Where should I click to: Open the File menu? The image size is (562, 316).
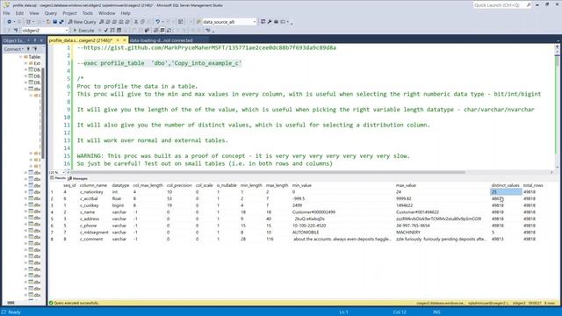pos(6,13)
